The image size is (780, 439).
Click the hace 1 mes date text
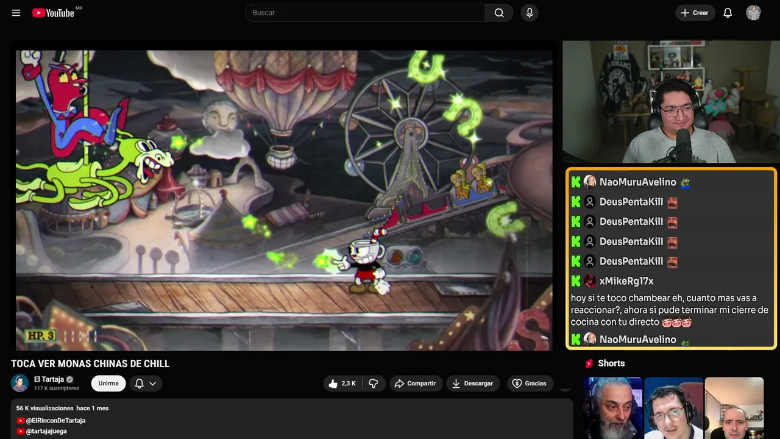(x=93, y=408)
